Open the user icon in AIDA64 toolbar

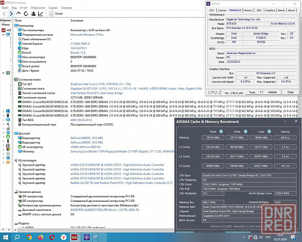tap(33, 14)
